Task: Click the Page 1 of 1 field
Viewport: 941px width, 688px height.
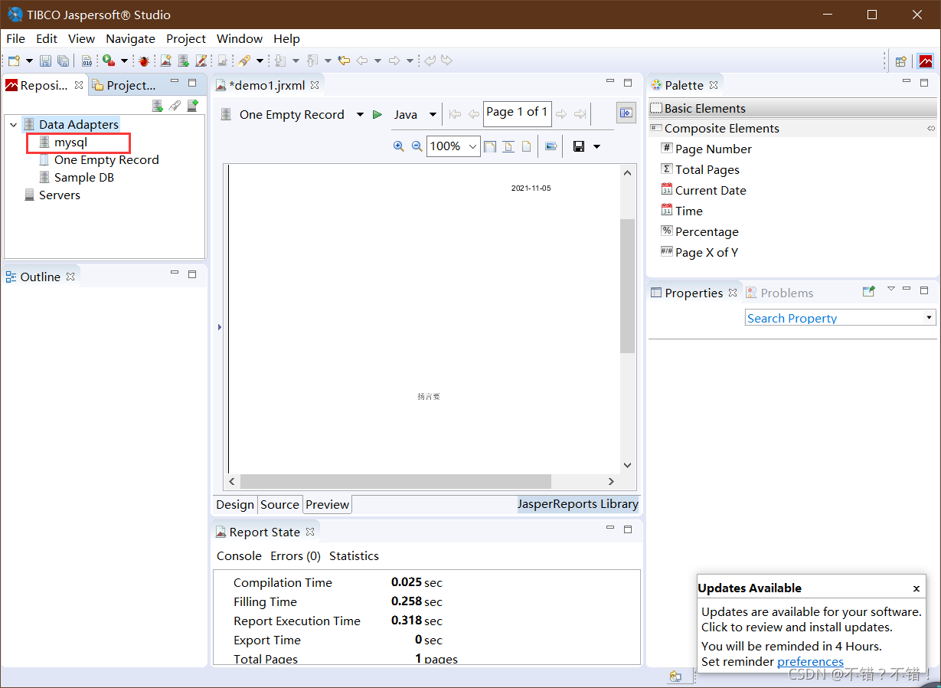Action: [x=517, y=113]
